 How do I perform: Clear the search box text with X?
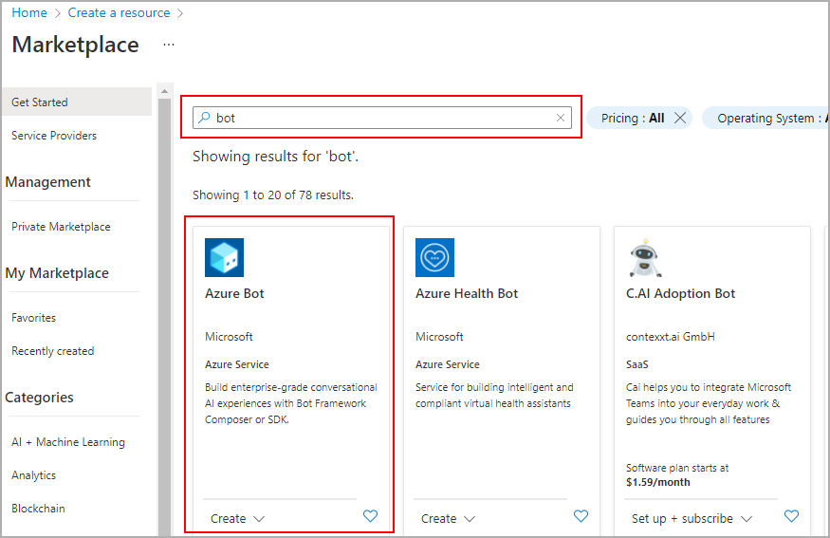[561, 119]
